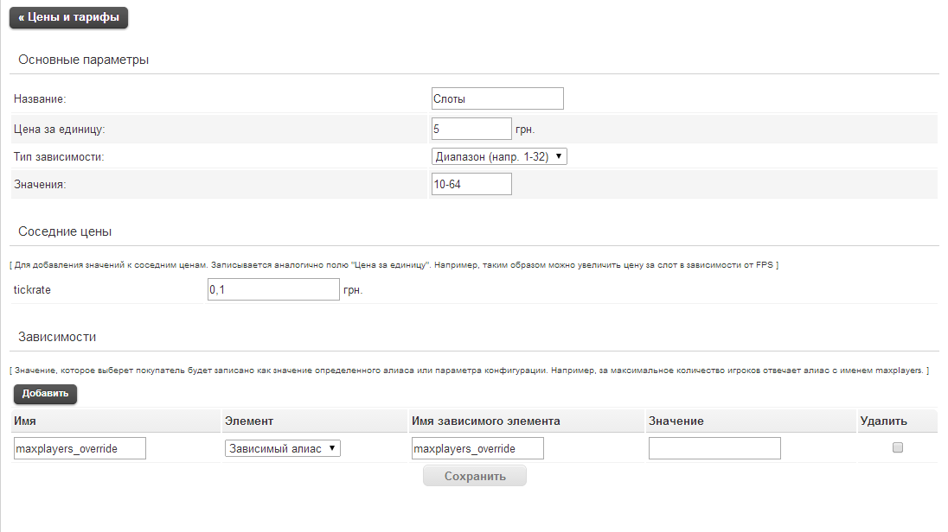Click the tickrate price input field
This screenshot has width=948, height=532.
point(273,289)
